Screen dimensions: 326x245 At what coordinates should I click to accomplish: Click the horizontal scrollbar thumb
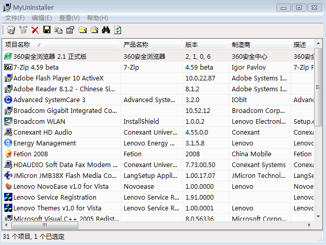coord(45,225)
